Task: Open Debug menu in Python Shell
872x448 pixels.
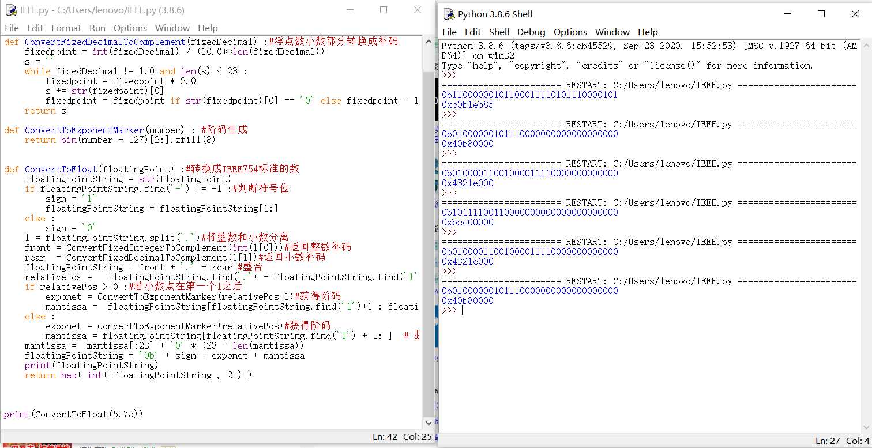Action: tap(531, 32)
